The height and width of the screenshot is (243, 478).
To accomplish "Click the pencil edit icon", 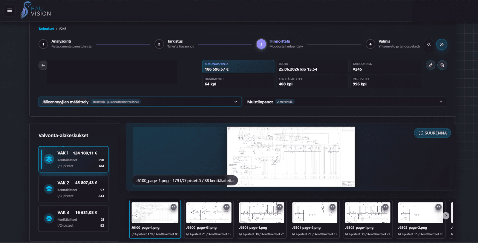I will (x=430, y=65).
